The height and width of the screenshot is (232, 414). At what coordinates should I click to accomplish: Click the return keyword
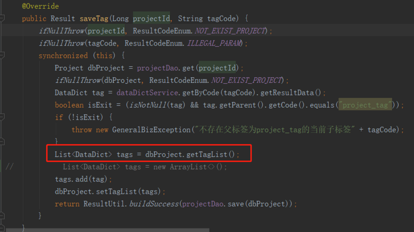point(67,204)
